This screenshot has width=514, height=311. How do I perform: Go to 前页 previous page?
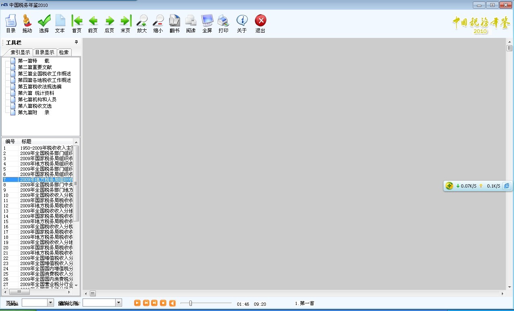pyautogui.click(x=93, y=24)
